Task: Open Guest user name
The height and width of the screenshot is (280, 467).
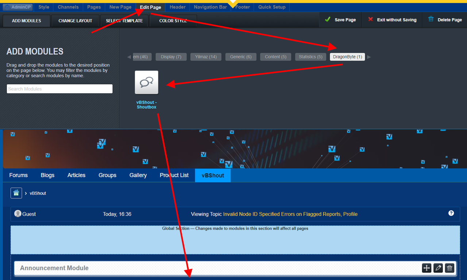Action: (29, 214)
